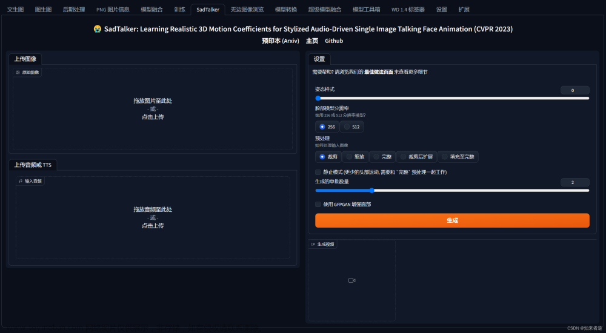Open the 无边图像浏览 tab
The image size is (606, 333).
pos(247,9)
